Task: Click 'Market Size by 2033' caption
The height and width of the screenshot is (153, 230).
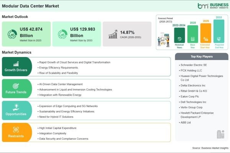Action: (x=81, y=41)
